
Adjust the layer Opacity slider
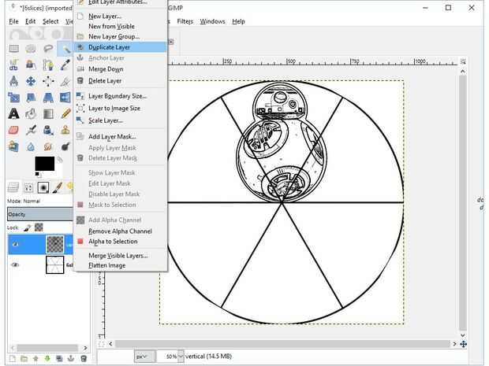pos(40,214)
